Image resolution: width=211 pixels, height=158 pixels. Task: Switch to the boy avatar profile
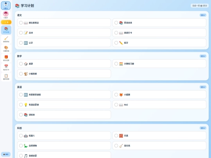click(6, 5)
